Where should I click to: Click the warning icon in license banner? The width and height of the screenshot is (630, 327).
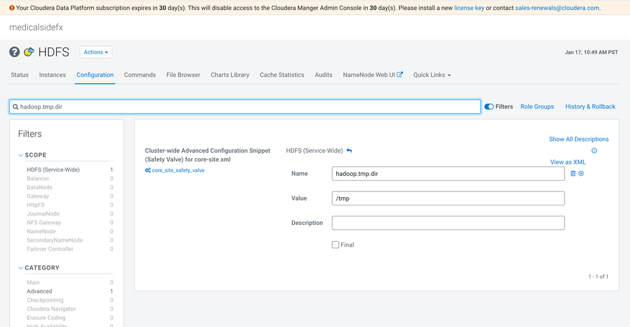[x=11, y=8]
